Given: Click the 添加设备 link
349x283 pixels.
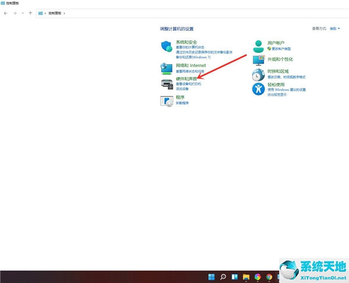Looking at the screenshot, I should tap(182, 89).
